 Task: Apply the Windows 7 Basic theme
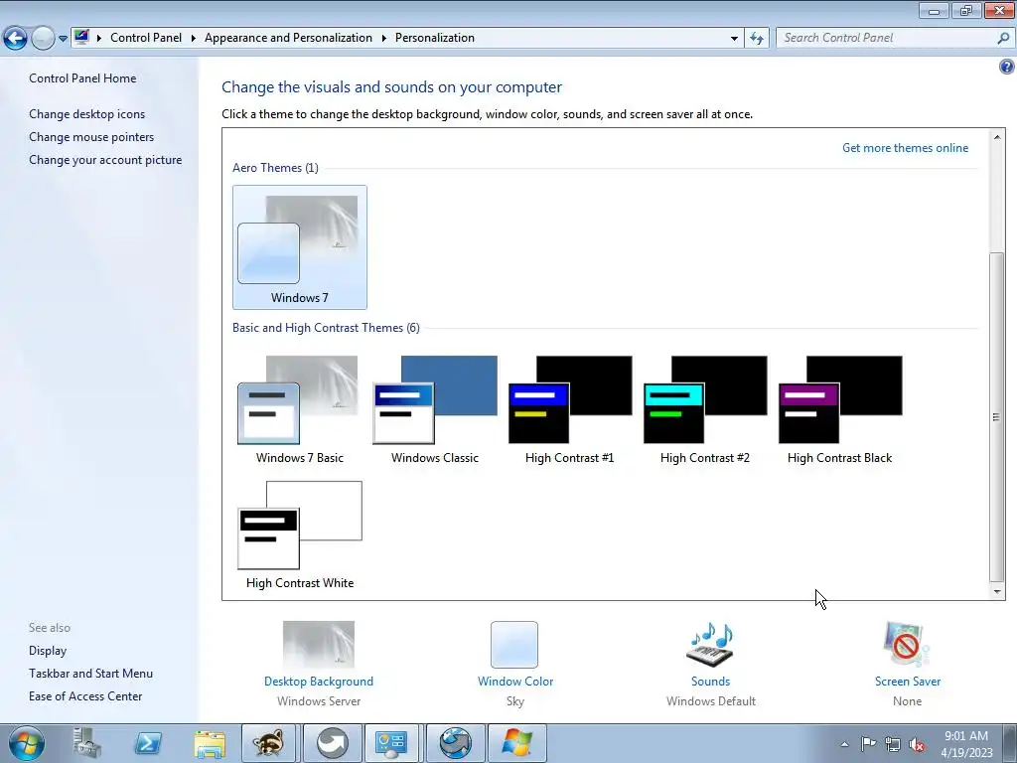300,410
